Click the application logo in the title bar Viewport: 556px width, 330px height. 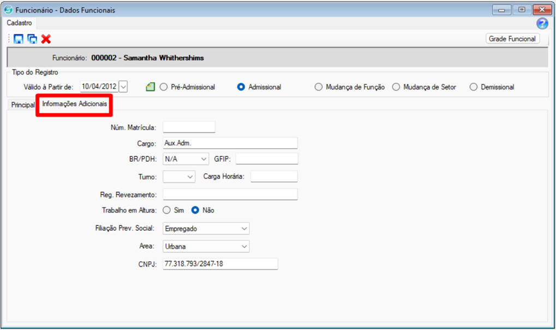click(x=8, y=10)
